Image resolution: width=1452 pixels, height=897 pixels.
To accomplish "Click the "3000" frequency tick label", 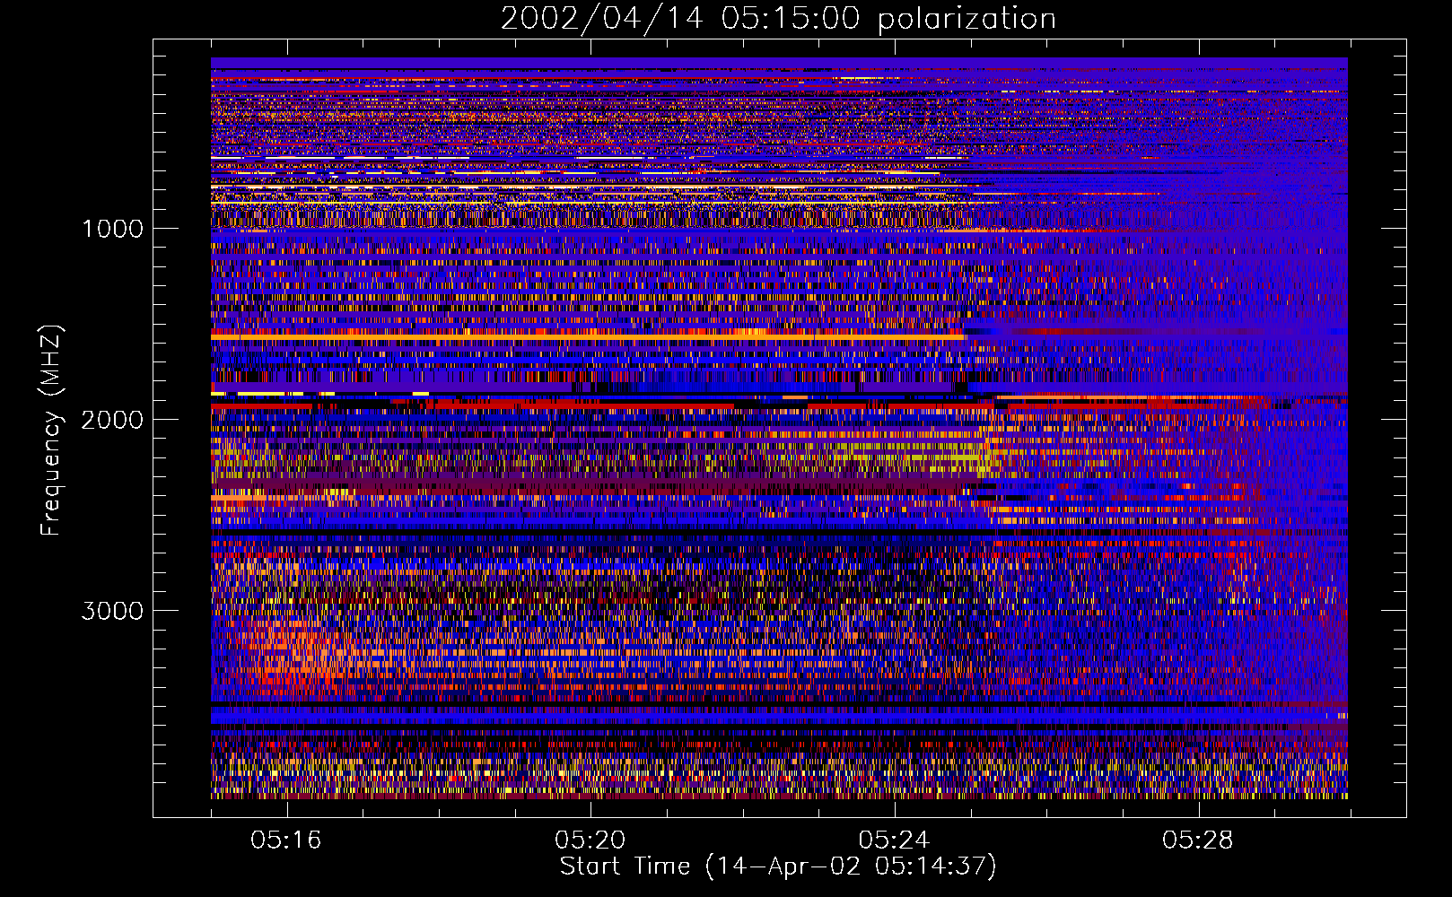I will pos(112,611).
